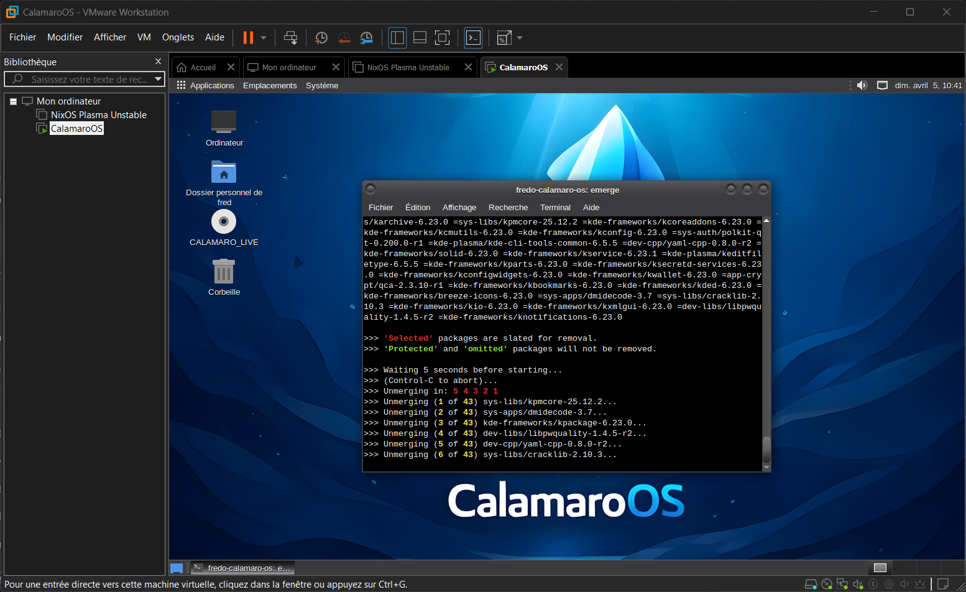Open the console view terminal icon
The width and height of the screenshot is (966, 592).
(474, 38)
